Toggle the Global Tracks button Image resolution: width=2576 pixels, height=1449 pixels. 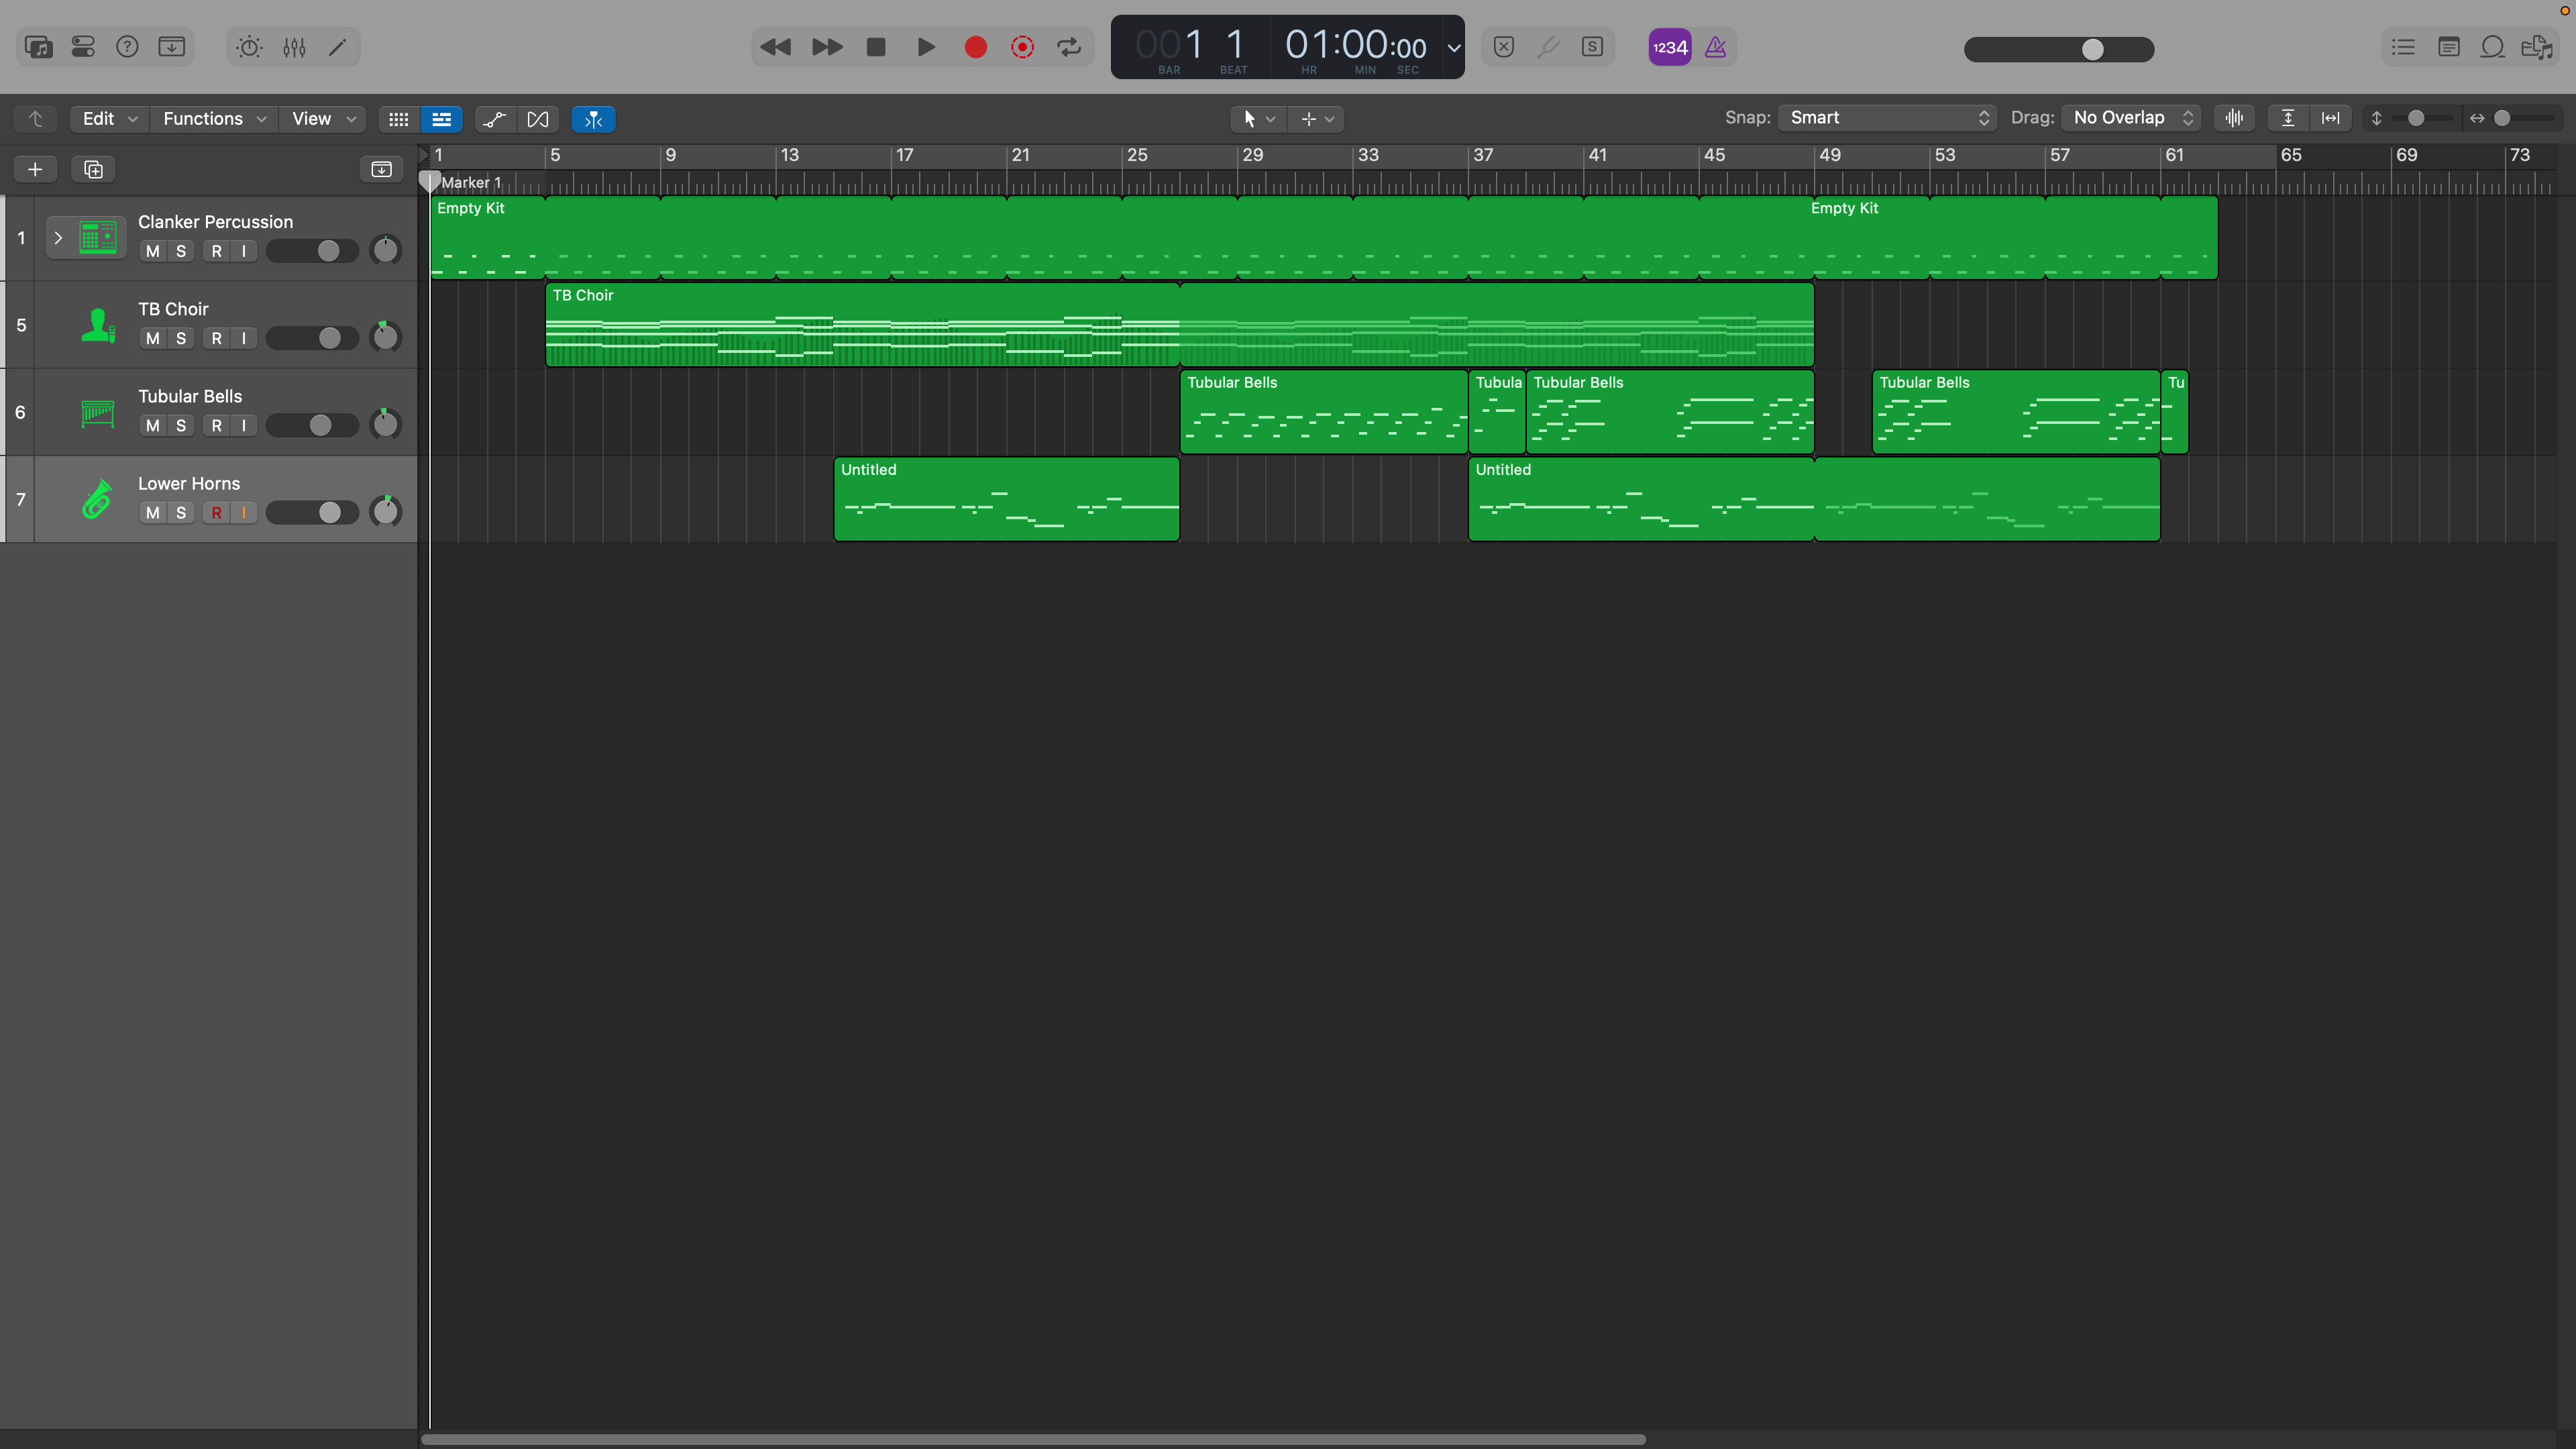[381, 169]
